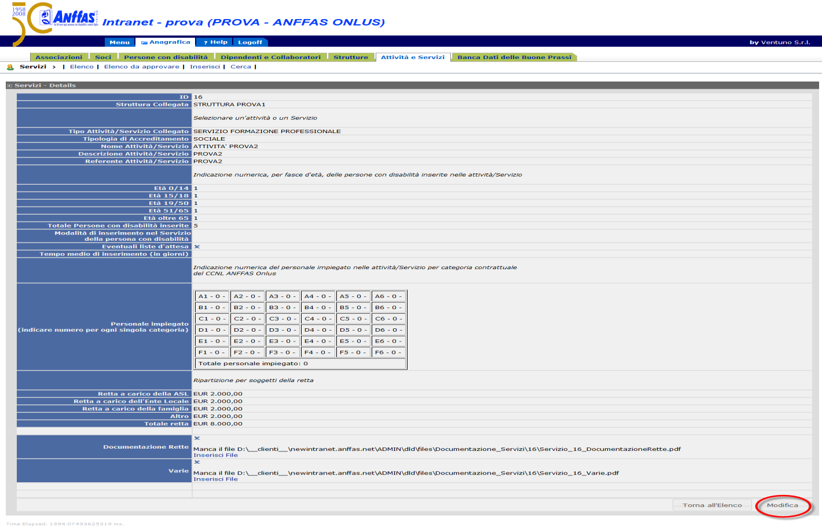
Task: Click Tempo medio di inserimento label
Action: tap(114, 254)
